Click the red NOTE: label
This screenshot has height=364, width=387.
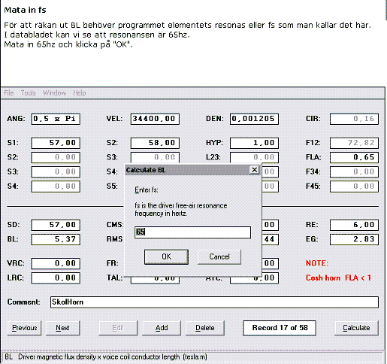pyautogui.click(x=317, y=263)
